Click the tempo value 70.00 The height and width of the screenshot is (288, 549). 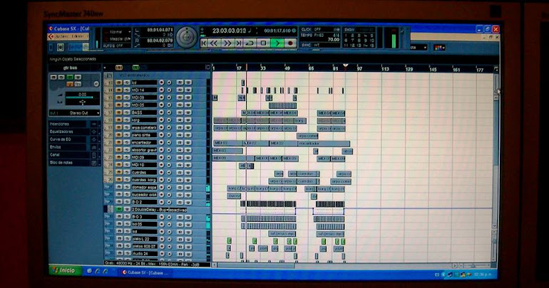(334, 40)
